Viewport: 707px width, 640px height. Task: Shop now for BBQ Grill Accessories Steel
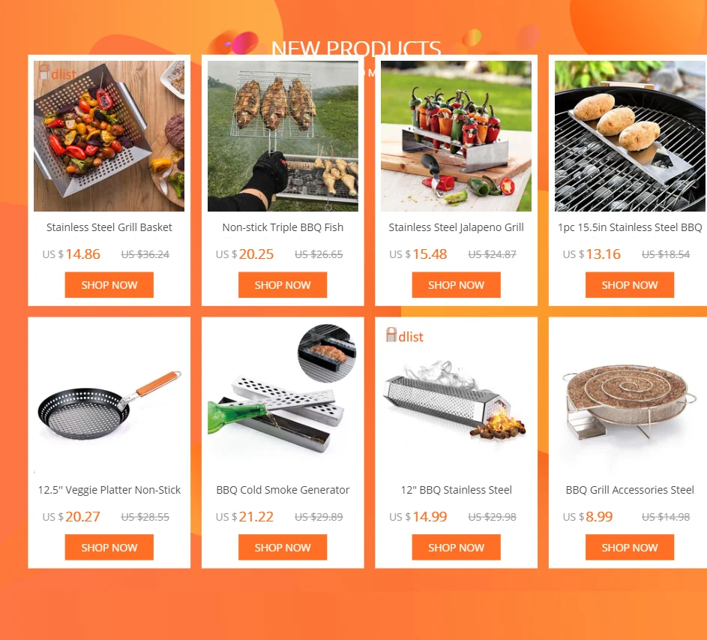point(630,548)
